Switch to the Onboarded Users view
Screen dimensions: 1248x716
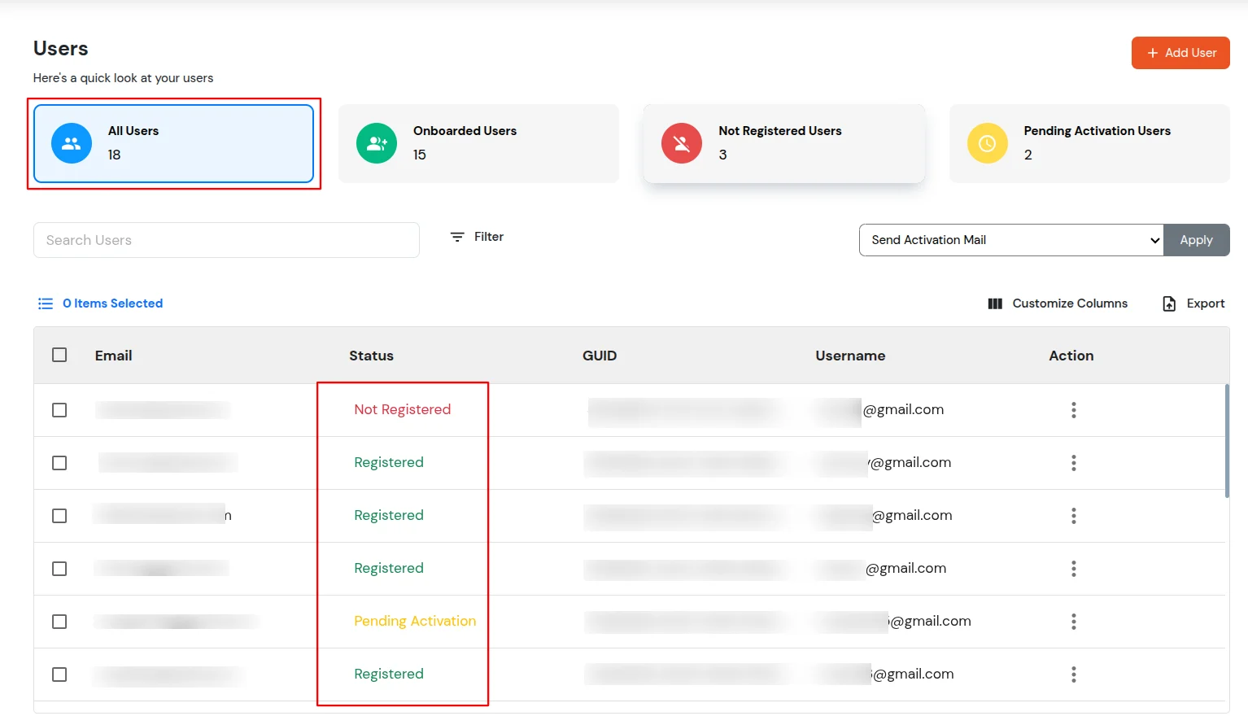coord(479,143)
